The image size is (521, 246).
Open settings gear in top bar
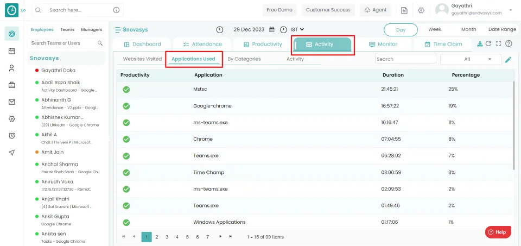tap(421, 10)
